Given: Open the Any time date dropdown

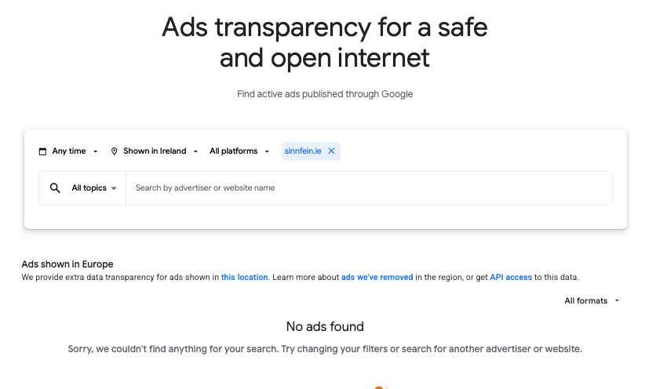Looking at the screenshot, I should pos(68,151).
